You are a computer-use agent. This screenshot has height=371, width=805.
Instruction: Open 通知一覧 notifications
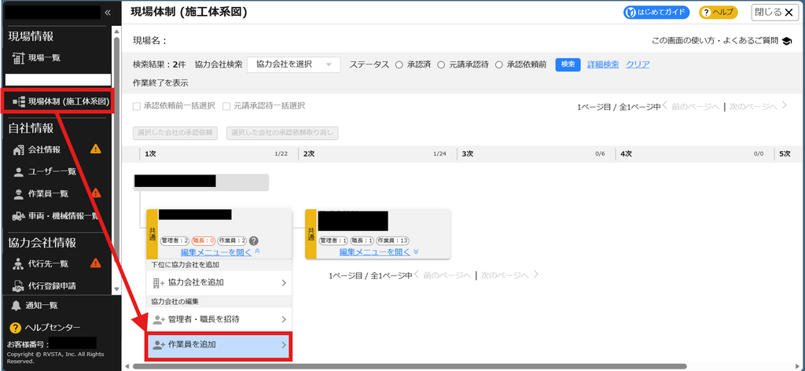[41, 305]
